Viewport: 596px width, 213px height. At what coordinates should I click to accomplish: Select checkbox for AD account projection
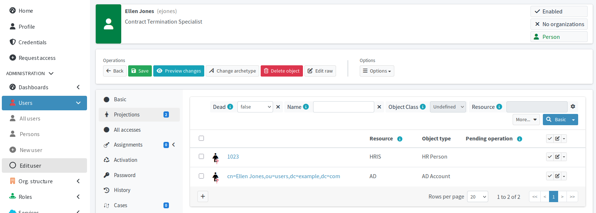point(201,176)
